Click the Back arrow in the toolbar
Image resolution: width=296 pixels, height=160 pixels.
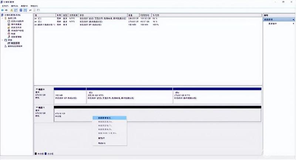coord(3,10)
